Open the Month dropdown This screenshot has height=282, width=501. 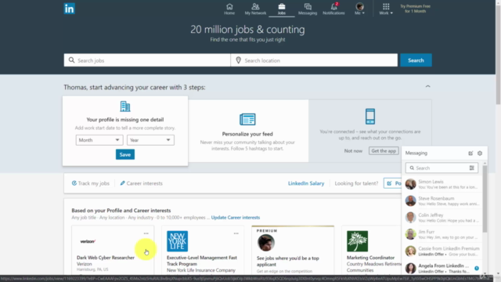(99, 140)
